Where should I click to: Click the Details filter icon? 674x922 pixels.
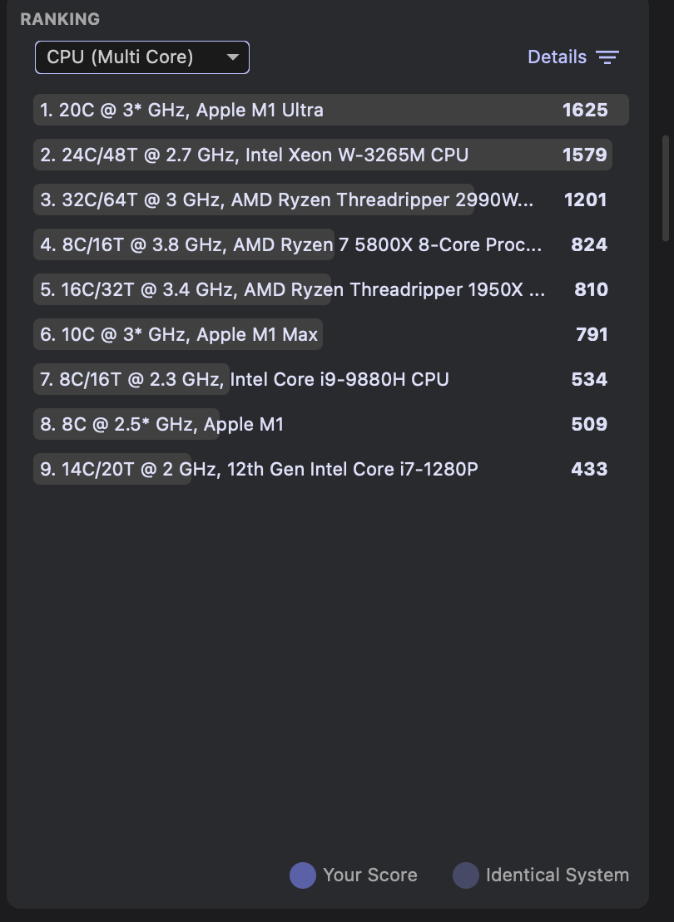607,57
